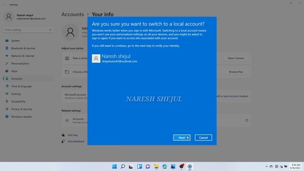Open the Give feedback link

coord(76,142)
